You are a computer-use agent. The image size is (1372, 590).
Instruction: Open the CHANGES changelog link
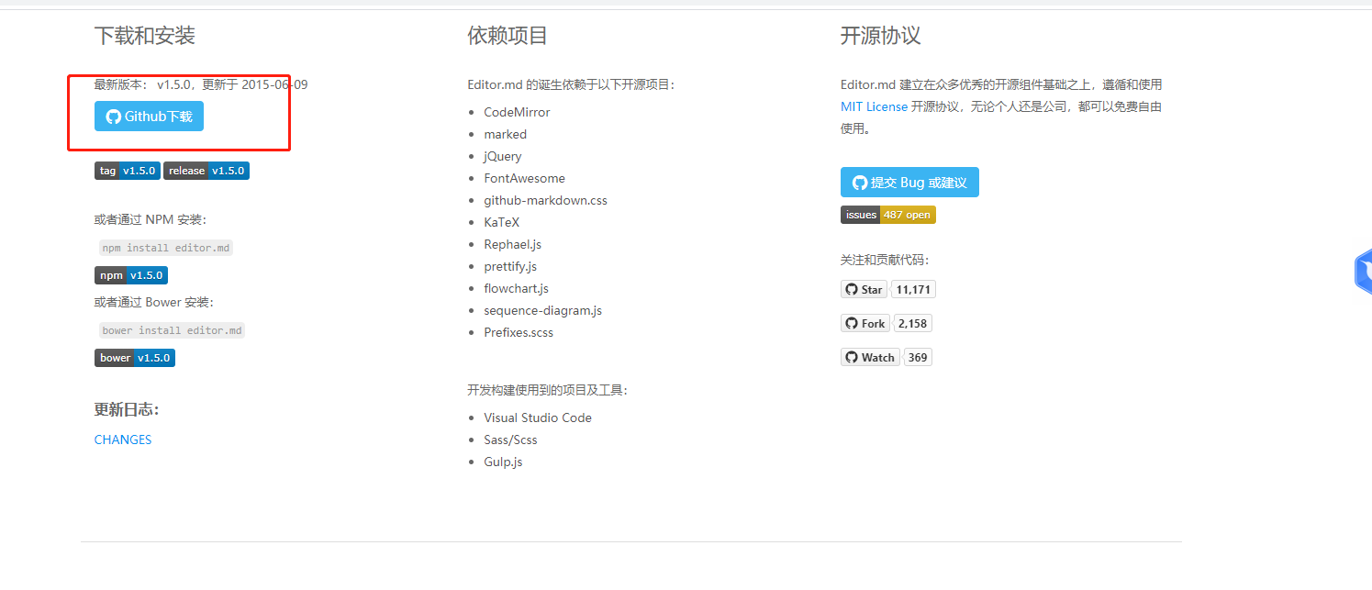pos(123,440)
